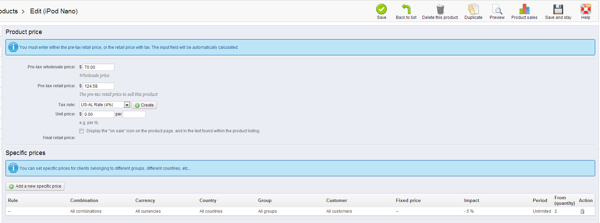Focus the unit "per" text field
Image resolution: width=600 pixels, height=223 pixels.
coord(134,114)
